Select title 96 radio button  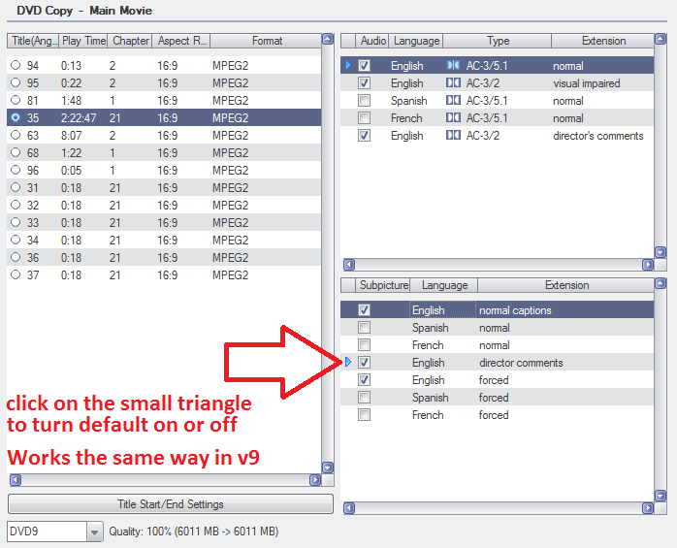[x=16, y=170]
